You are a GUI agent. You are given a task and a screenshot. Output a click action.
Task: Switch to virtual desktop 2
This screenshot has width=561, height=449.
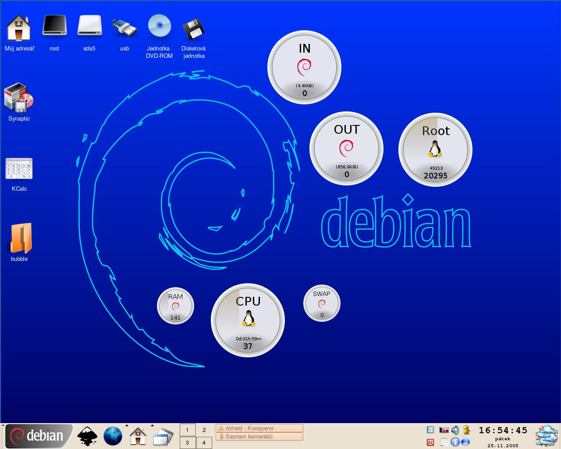(x=204, y=430)
